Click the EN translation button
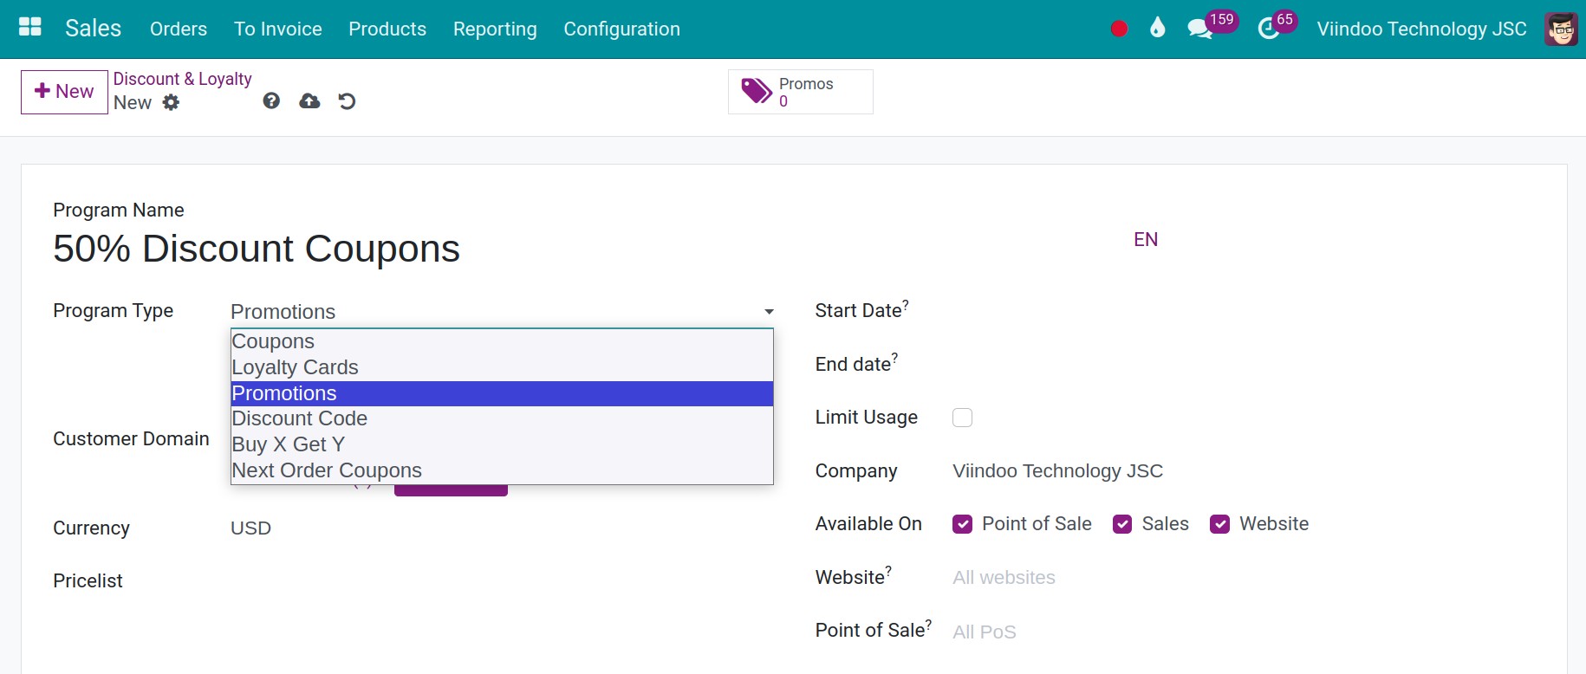Viewport: 1586px width, 674px height. click(1146, 240)
